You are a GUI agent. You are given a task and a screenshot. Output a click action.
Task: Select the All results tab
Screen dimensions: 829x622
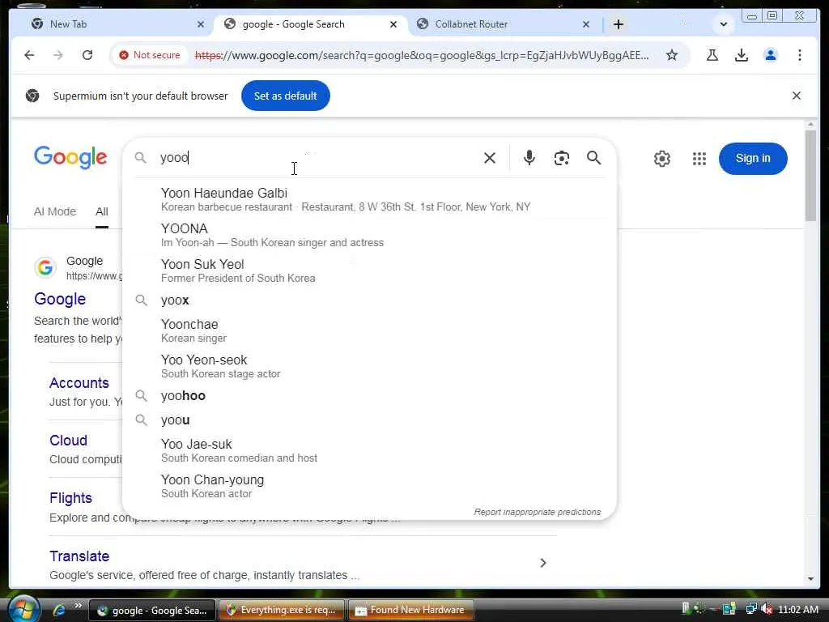coord(102,211)
